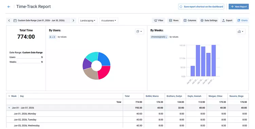This screenshot has height=129, width=255.
Task: Open the 4 customers dropdown
Action: point(109,21)
